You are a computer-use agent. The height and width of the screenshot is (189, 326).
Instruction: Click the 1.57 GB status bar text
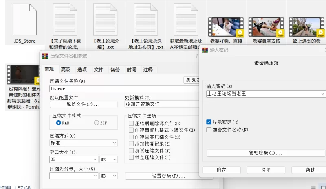pyautogui.click(x=22, y=187)
